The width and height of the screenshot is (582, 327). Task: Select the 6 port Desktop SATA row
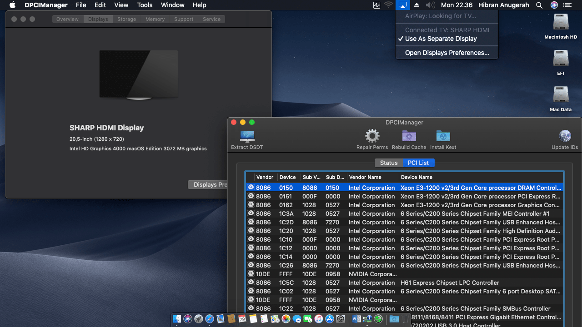(x=405, y=291)
